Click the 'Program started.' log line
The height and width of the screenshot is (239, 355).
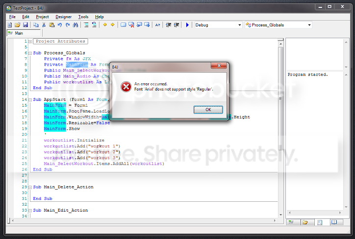tap(307, 74)
